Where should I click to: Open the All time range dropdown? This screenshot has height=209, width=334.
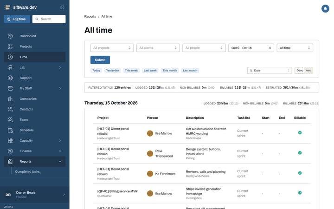295,48
